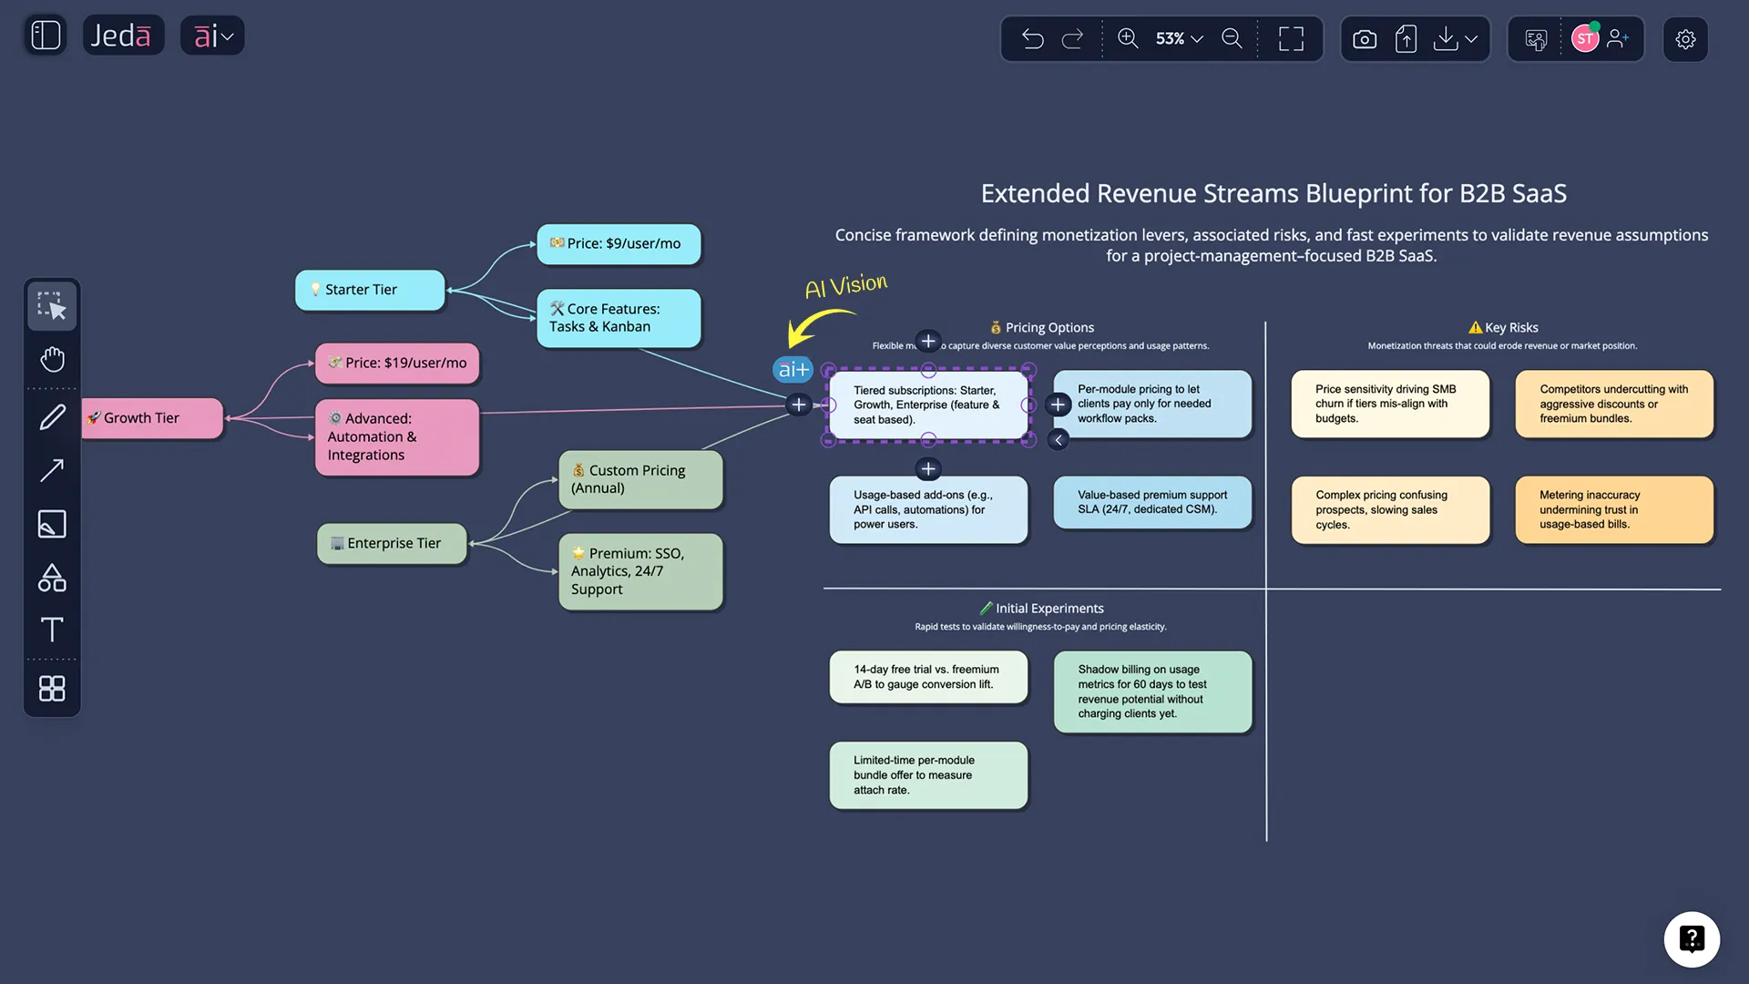Toggle the left sidebar panel
The image size is (1749, 984).
[45, 35]
